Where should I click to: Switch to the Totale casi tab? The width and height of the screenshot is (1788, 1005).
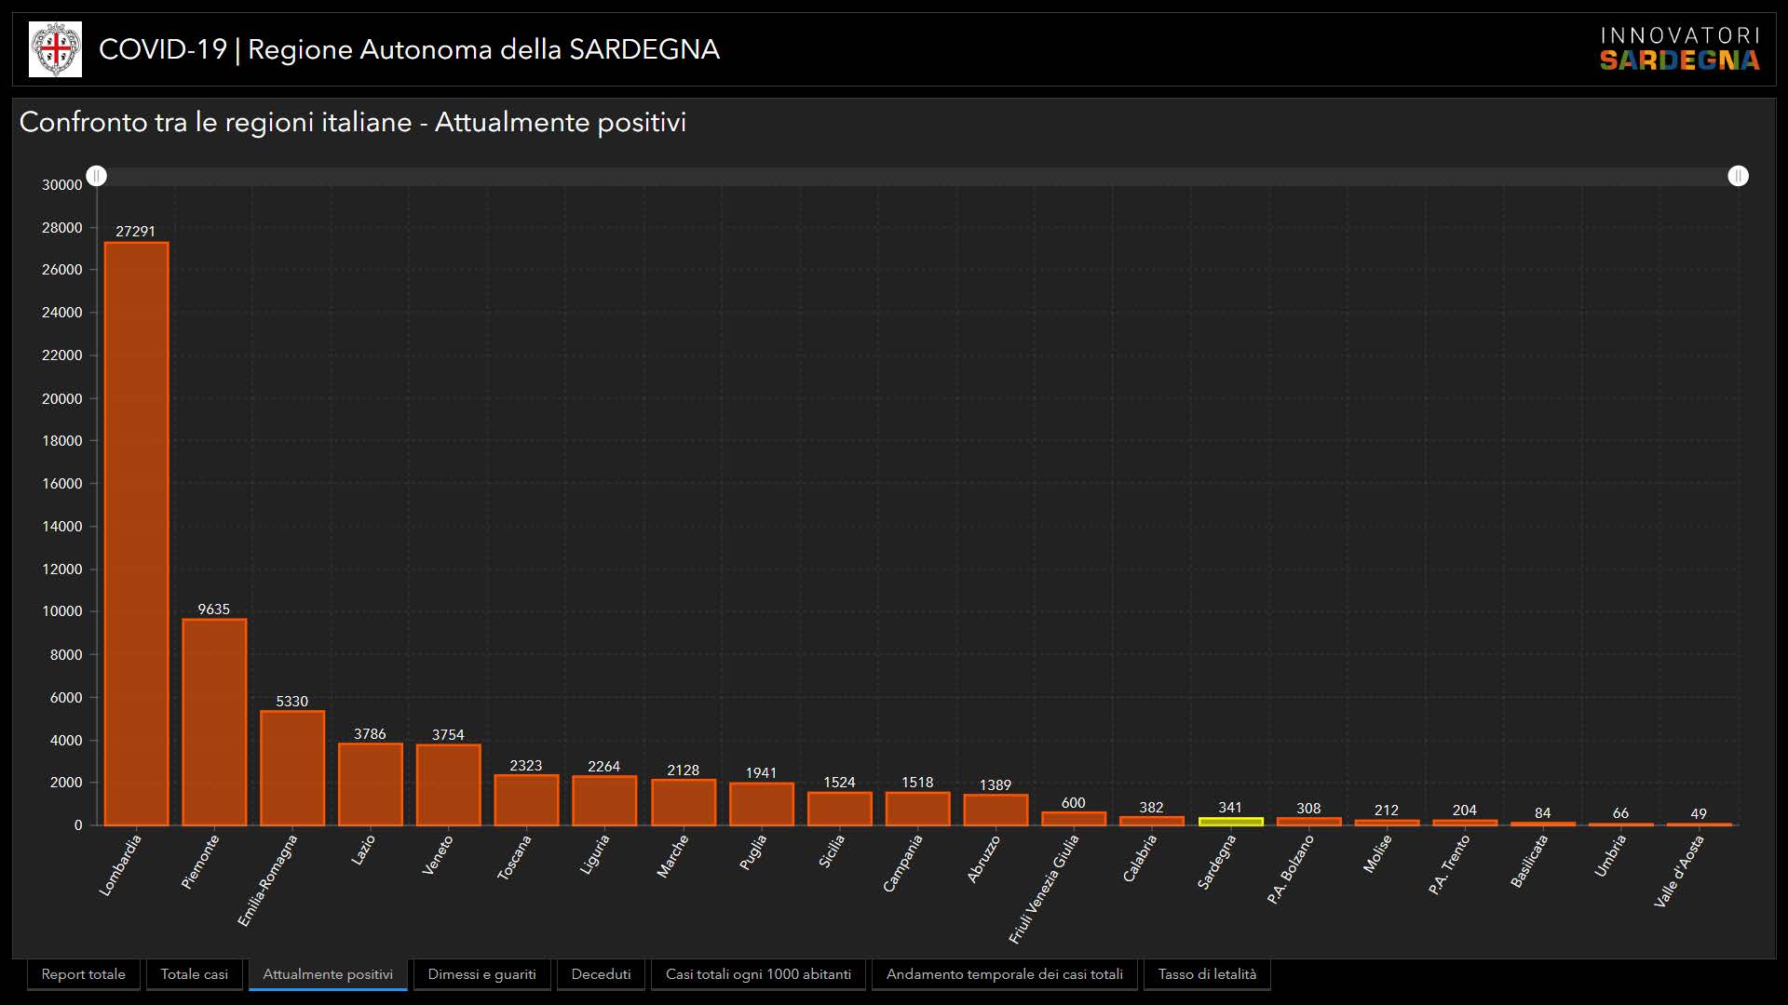tap(194, 974)
